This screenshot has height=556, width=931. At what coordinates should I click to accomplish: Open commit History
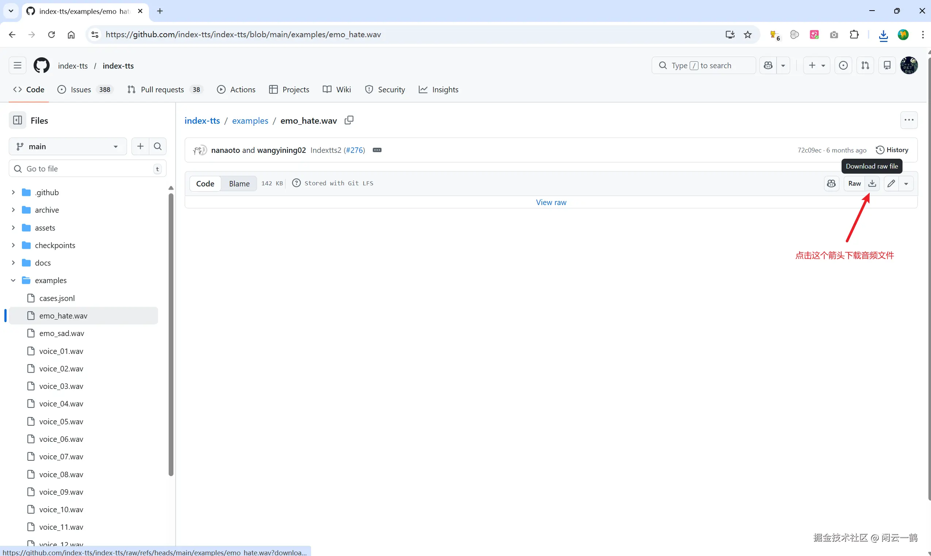coord(892,150)
